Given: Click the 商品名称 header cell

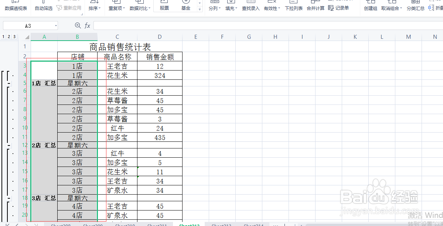Looking at the screenshot, I should [x=117, y=57].
